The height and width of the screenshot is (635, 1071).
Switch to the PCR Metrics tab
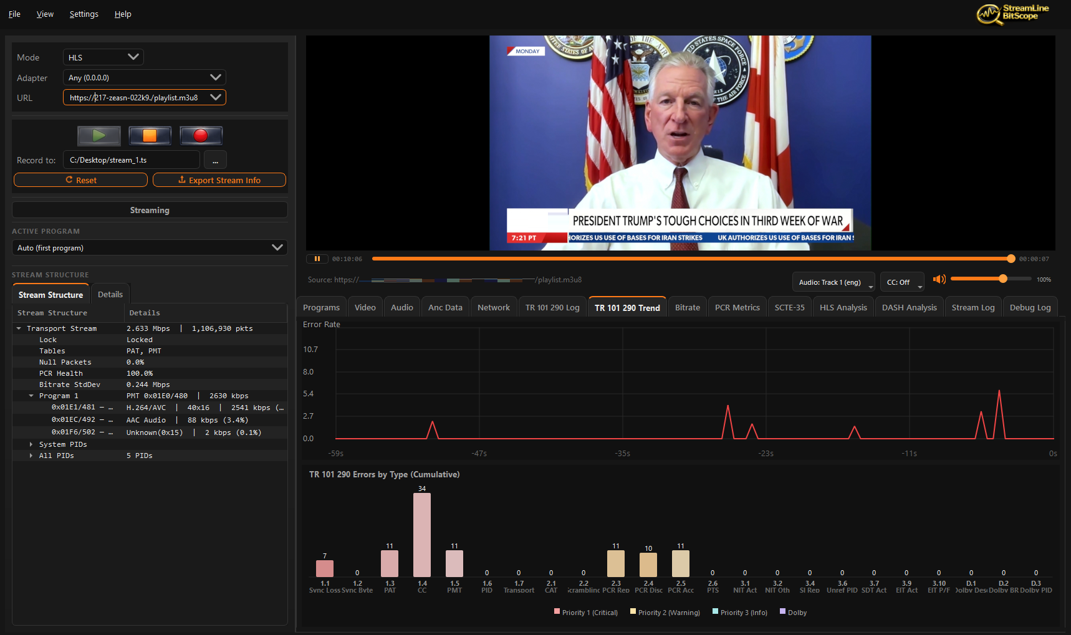(737, 307)
